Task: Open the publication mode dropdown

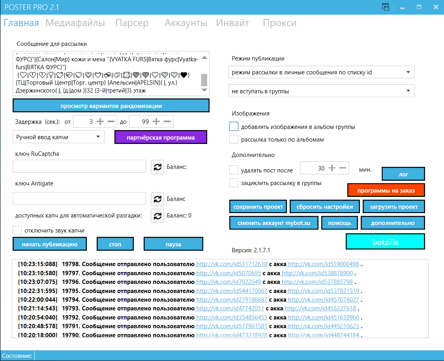Action: tap(321, 72)
